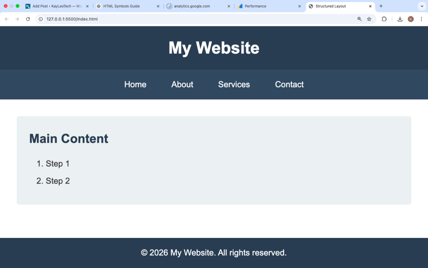Screen dimensions: 428x268
Task: Open the zoom magnifier icon in address bar
Action: coord(359,19)
